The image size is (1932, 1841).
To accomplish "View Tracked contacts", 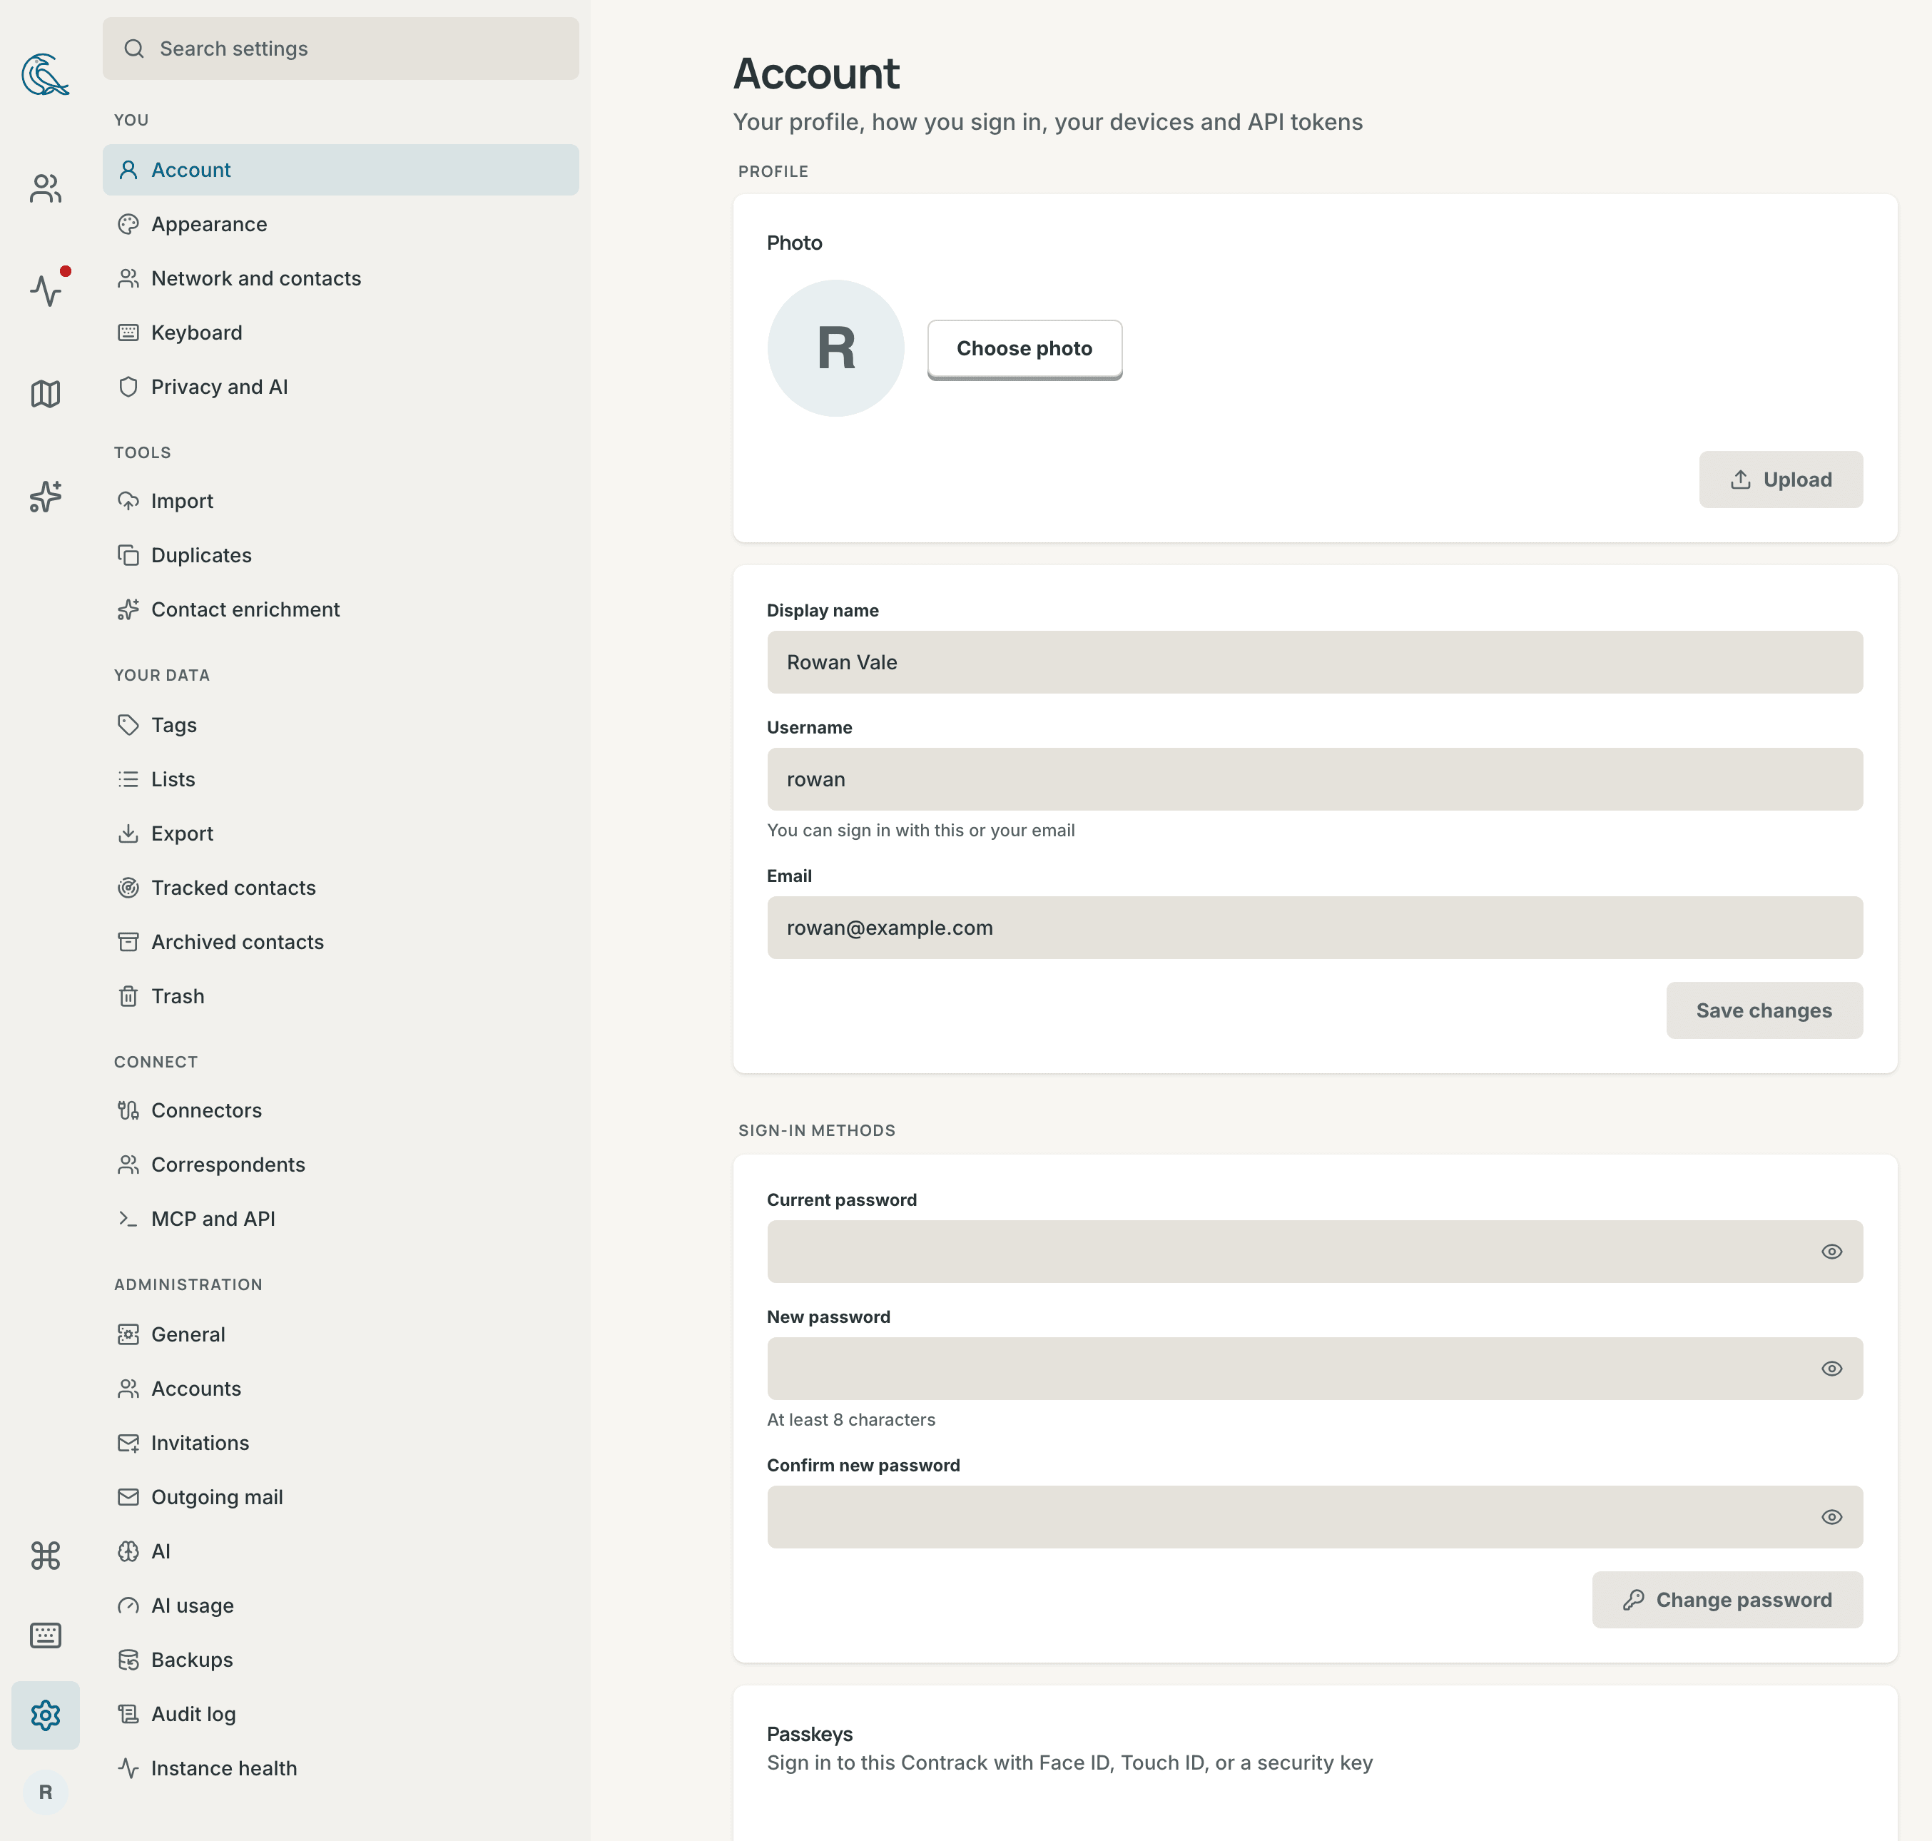I will point(340,887).
